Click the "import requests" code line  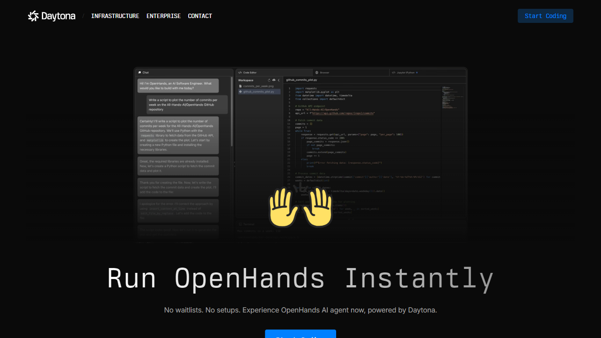click(x=306, y=88)
